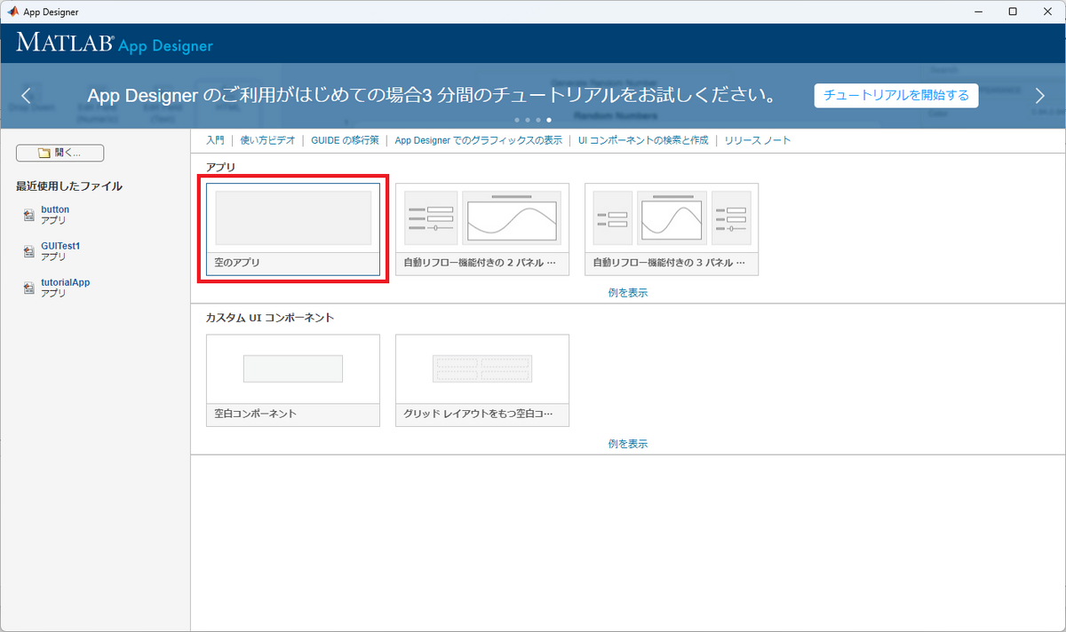The width and height of the screenshot is (1066, 632).
Task: Open the 入門 link
Action: 215,140
